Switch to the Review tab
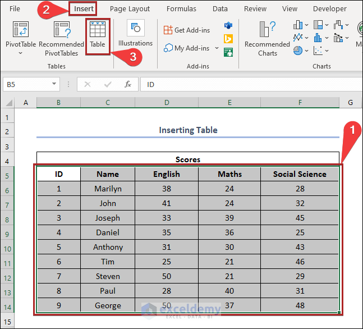The height and width of the screenshot is (329, 363). (255, 9)
